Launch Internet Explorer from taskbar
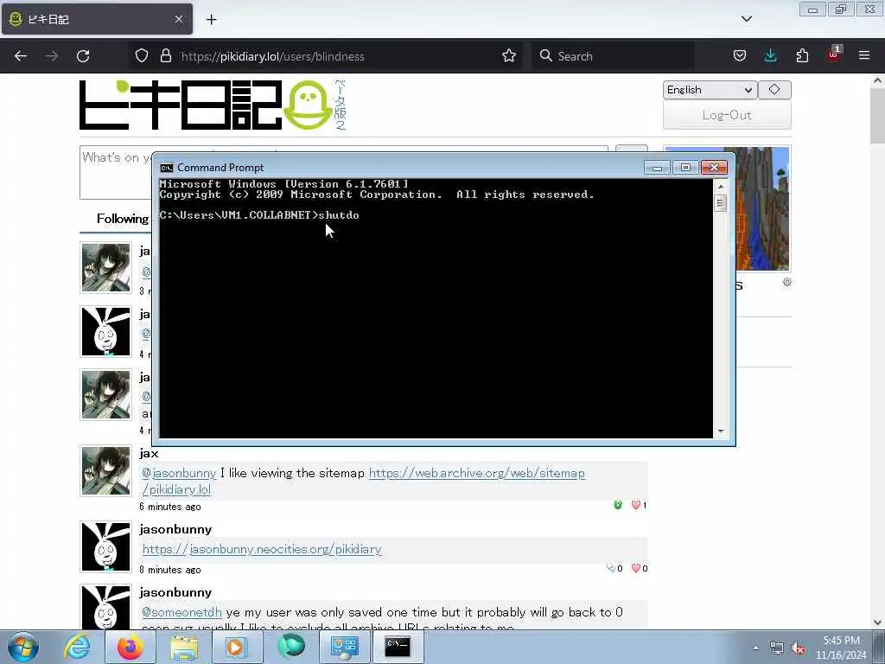Viewport: 885px width, 664px height. 77,647
